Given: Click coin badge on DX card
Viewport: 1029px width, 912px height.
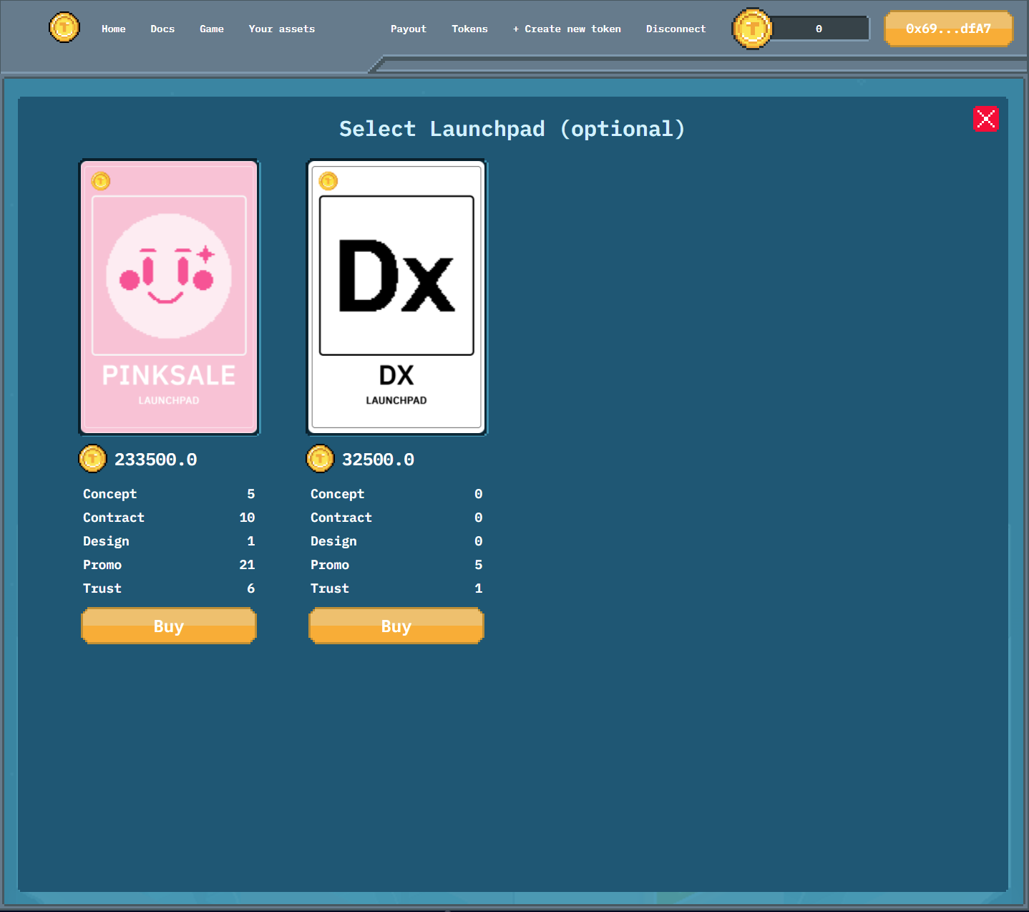Looking at the screenshot, I should pyautogui.click(x=328, y=181).
